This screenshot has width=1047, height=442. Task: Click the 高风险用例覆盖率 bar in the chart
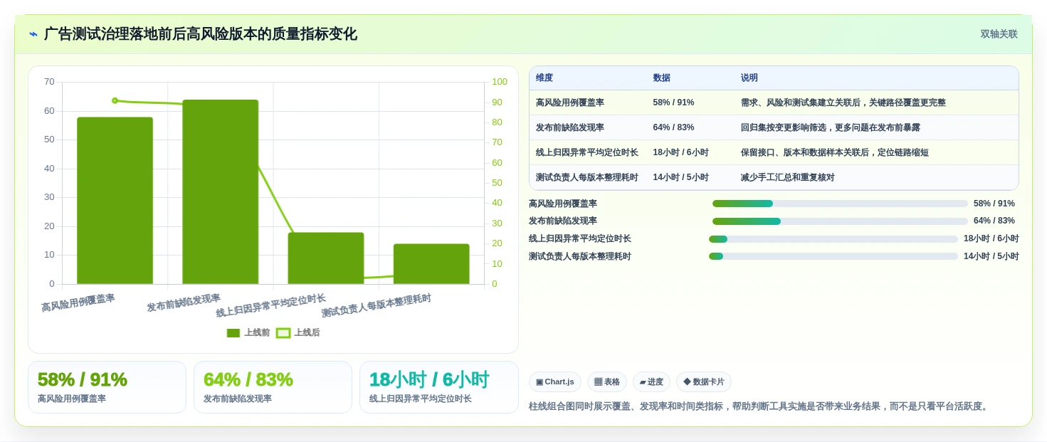click(115, 201)
